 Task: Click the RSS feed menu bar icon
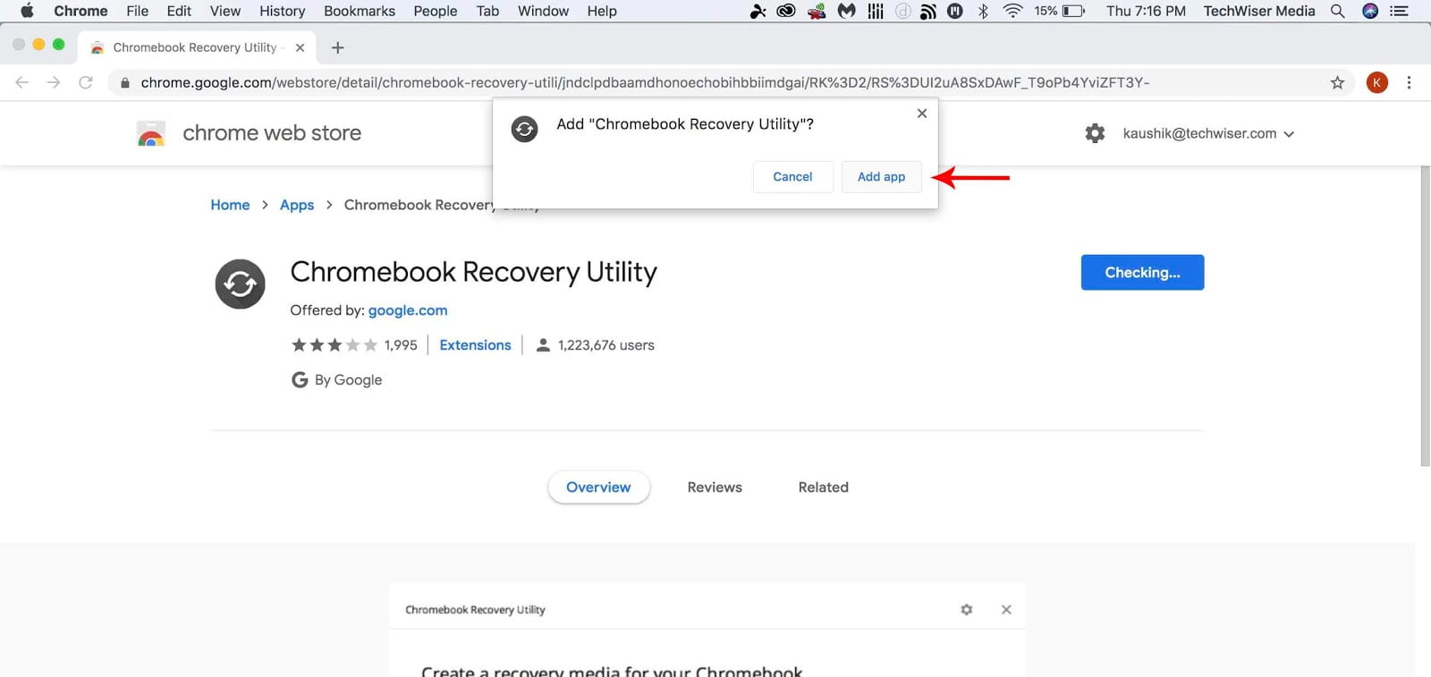click(x=928, y=11)
